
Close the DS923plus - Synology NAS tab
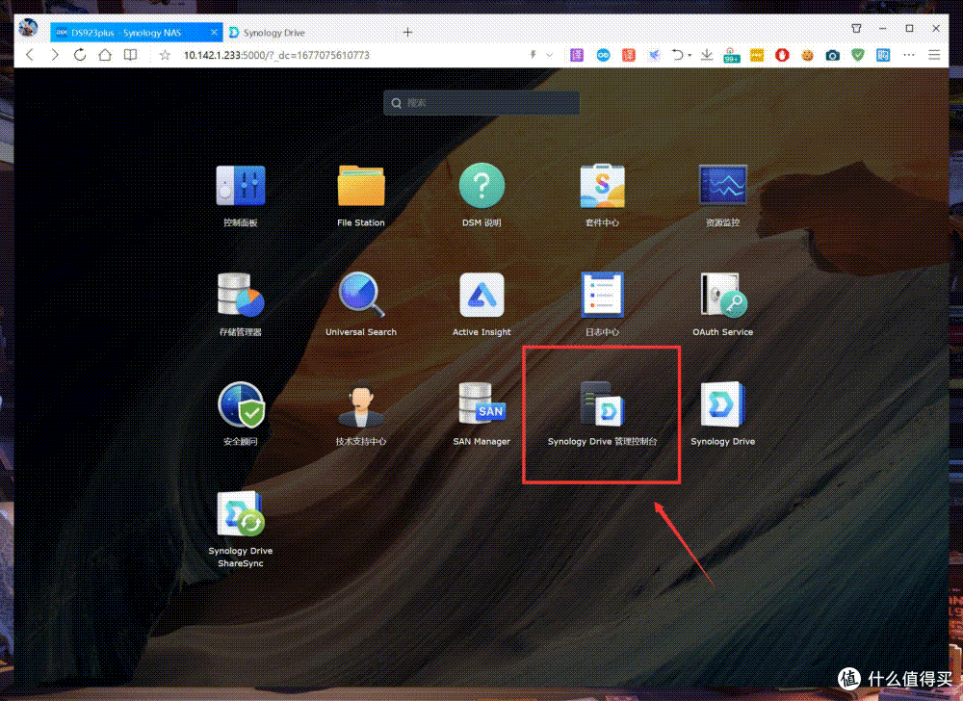pos(214,32)
